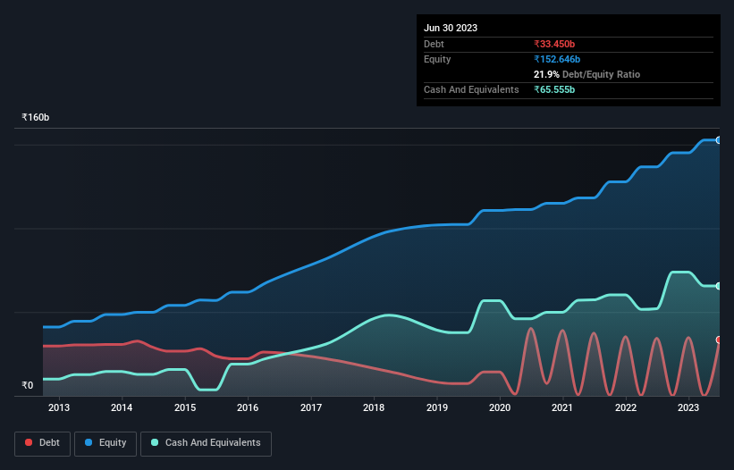Screen dimensions: 734x470
Task: Click the 2023 x-axis label
Action: coord(688,407)
